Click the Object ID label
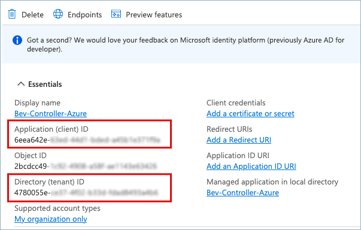This screenshot has height=230, width=361. click(31, 156)
